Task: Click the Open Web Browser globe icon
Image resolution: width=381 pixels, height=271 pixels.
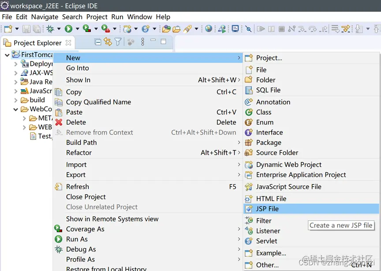Action: (x=209, y=29)
